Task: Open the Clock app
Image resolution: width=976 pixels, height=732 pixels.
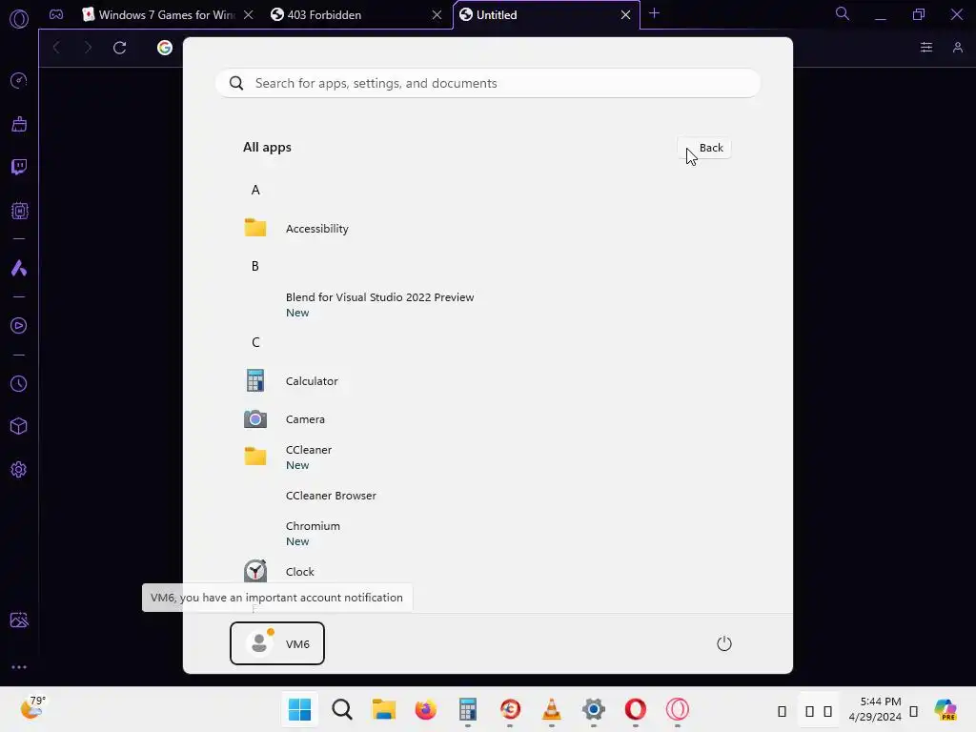Action: (x=488, y=572)
